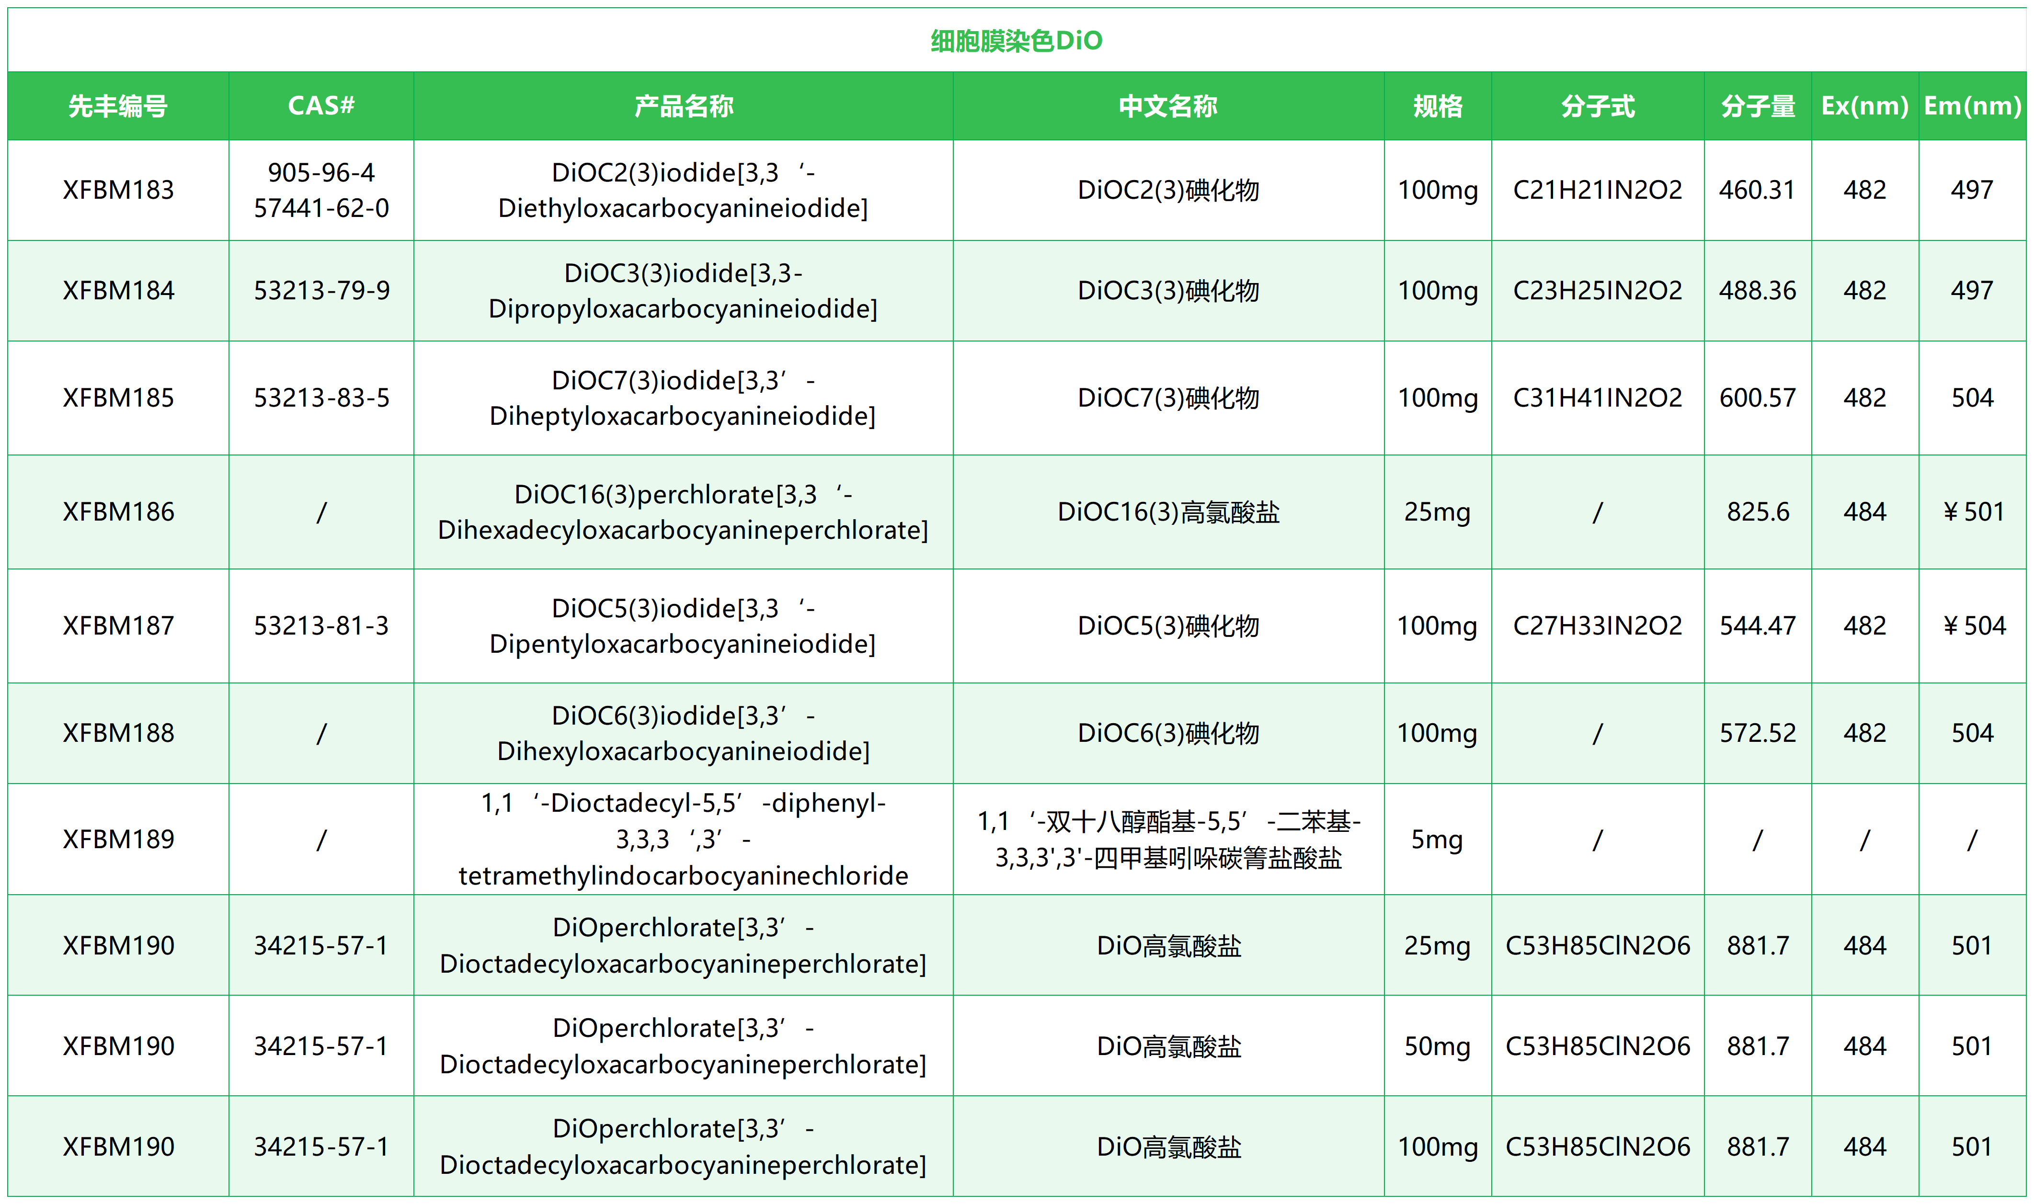
Task: Select the CAS# column header
Action: click(321, 105)
